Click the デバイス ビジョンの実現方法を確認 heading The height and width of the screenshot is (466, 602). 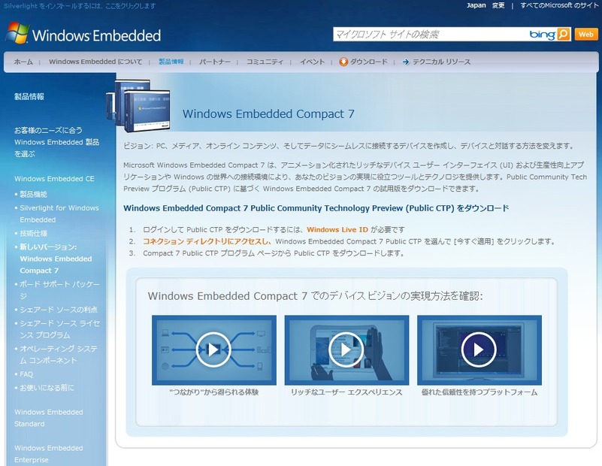tap(315, 296)
